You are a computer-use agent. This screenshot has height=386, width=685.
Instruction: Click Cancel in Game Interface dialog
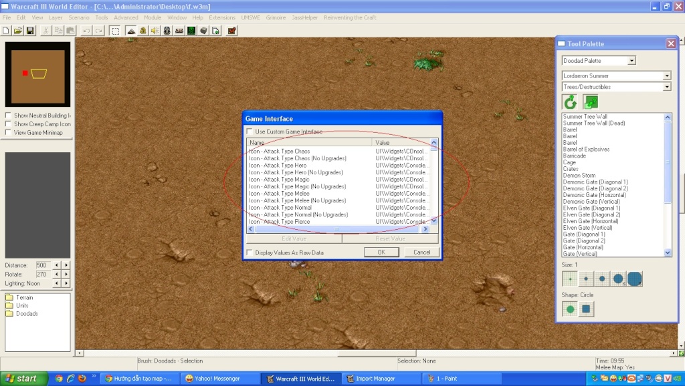point(421,252)
